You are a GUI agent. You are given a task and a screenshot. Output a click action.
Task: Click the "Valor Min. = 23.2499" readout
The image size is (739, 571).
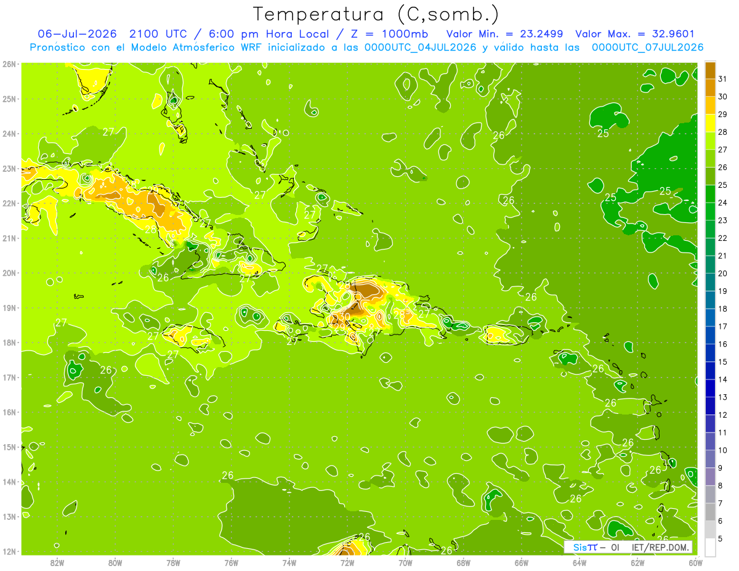coord(504,34)
